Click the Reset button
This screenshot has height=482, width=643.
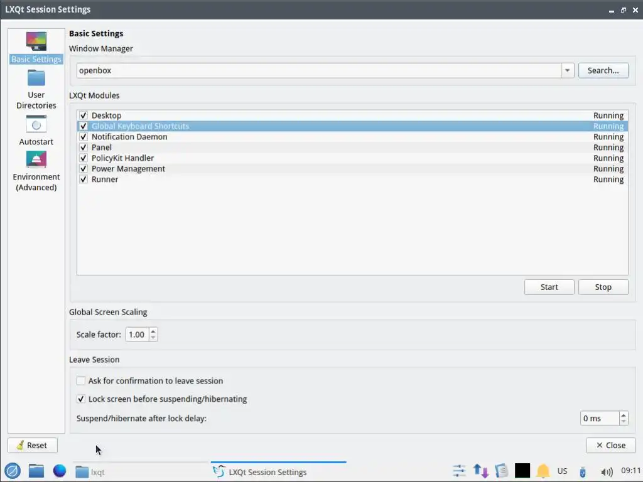click(x=33, y=445)
